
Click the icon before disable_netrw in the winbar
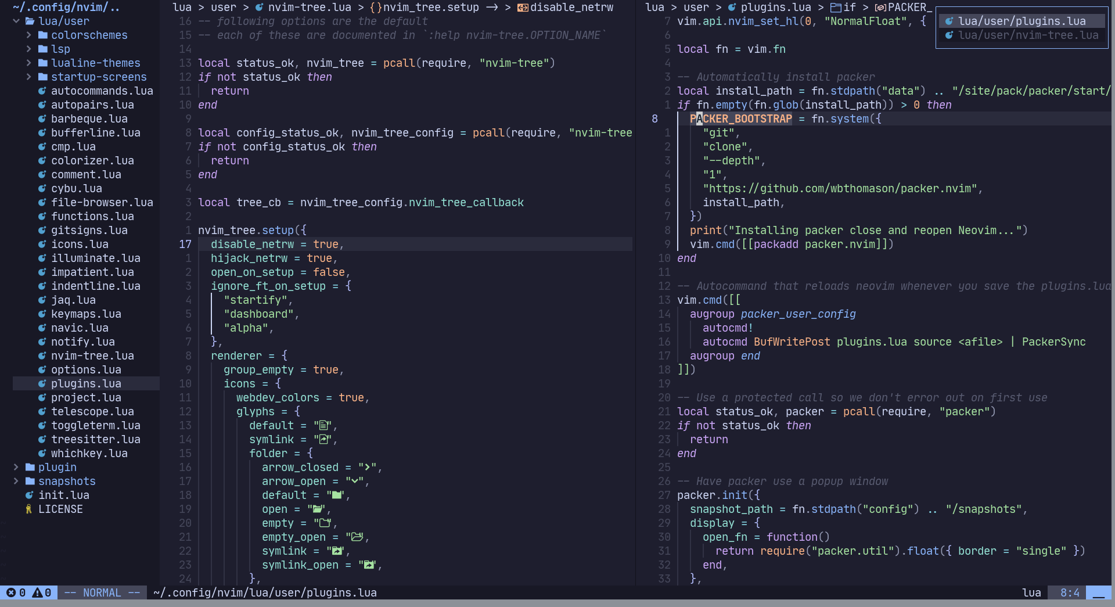pyautogui.click(x=522, y=8)
